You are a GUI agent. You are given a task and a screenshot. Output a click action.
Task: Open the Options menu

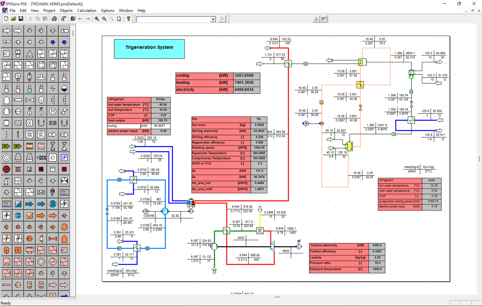click(107, 11)
